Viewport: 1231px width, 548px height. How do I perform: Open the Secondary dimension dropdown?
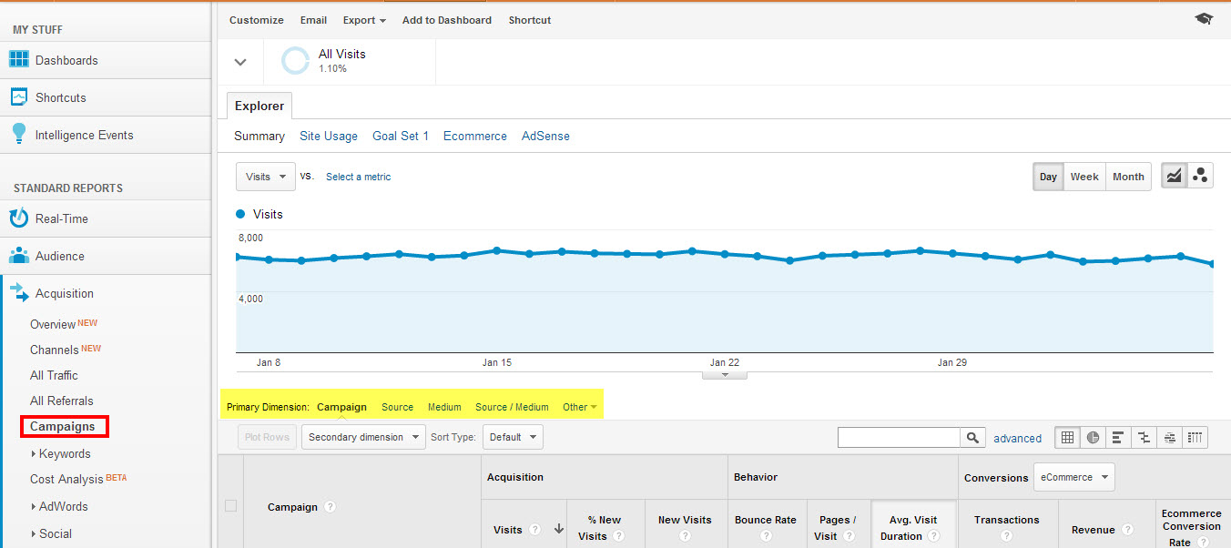[363, 437]
